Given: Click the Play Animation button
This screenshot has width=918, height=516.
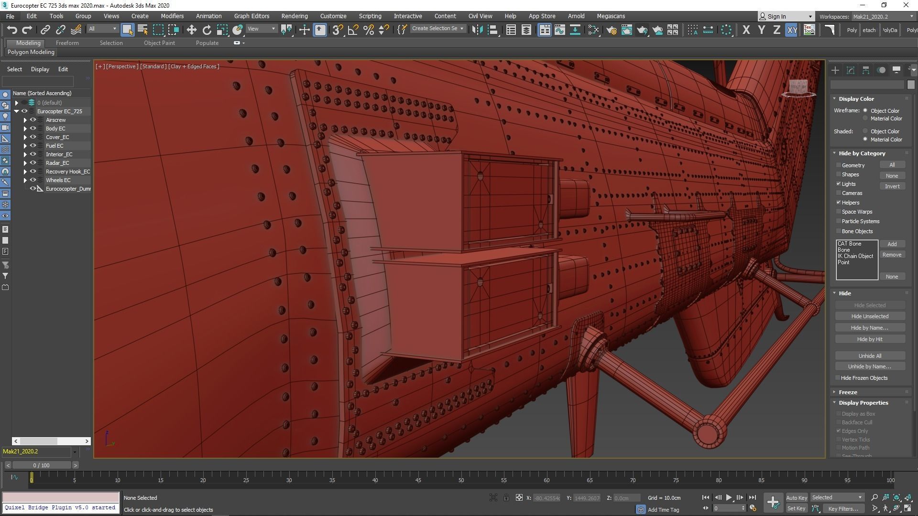Looking at the screenshot, I should (x=729, y=497).
